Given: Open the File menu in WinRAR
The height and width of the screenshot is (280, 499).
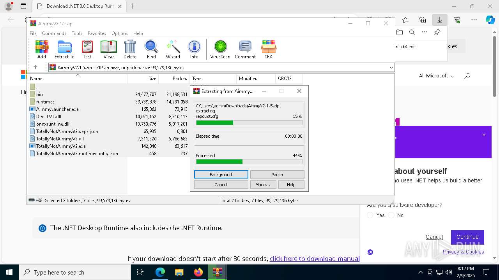Looking at the screenshot, I should point(33,33).
